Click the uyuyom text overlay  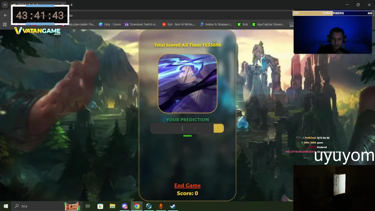tap(344, 156)
